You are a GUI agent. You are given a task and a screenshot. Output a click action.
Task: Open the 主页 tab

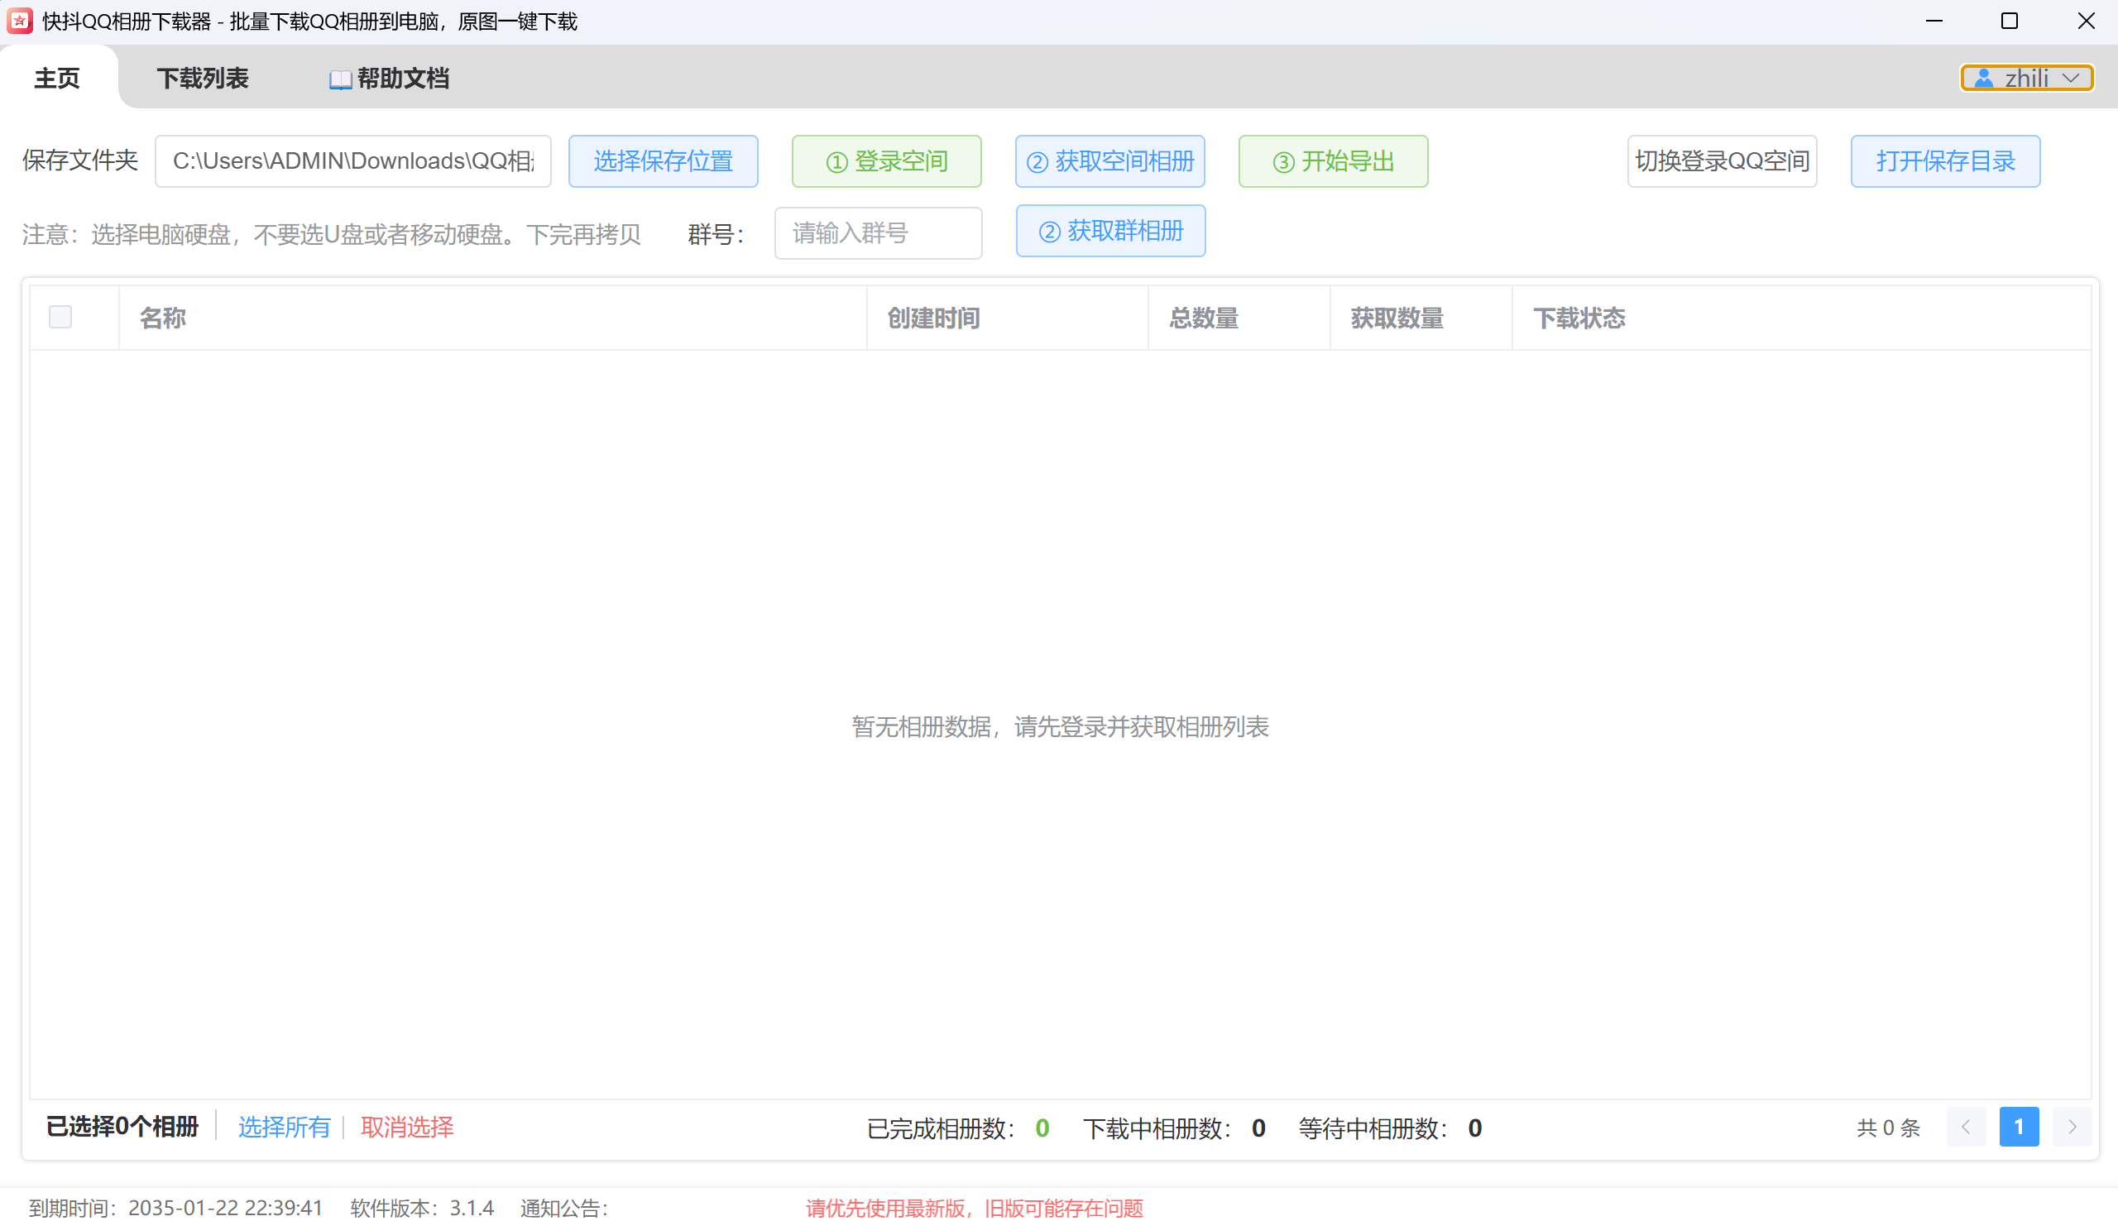(x=57, y=79)
